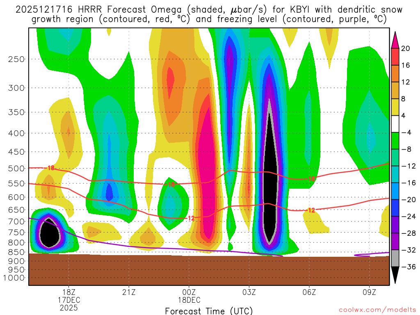Click the Forecast Time (UTC) axis title

pos(209,311)
